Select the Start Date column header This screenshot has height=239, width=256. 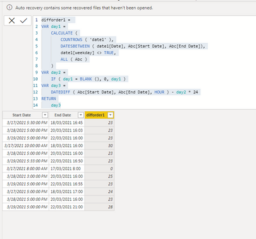(x=22, y=115)
